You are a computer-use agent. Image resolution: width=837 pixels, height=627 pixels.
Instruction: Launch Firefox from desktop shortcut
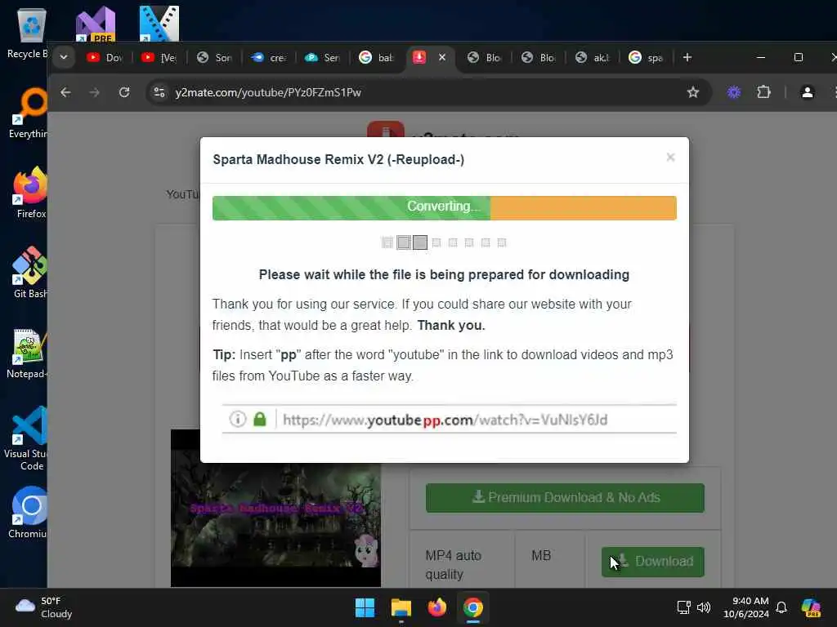[x=31, y=193]
